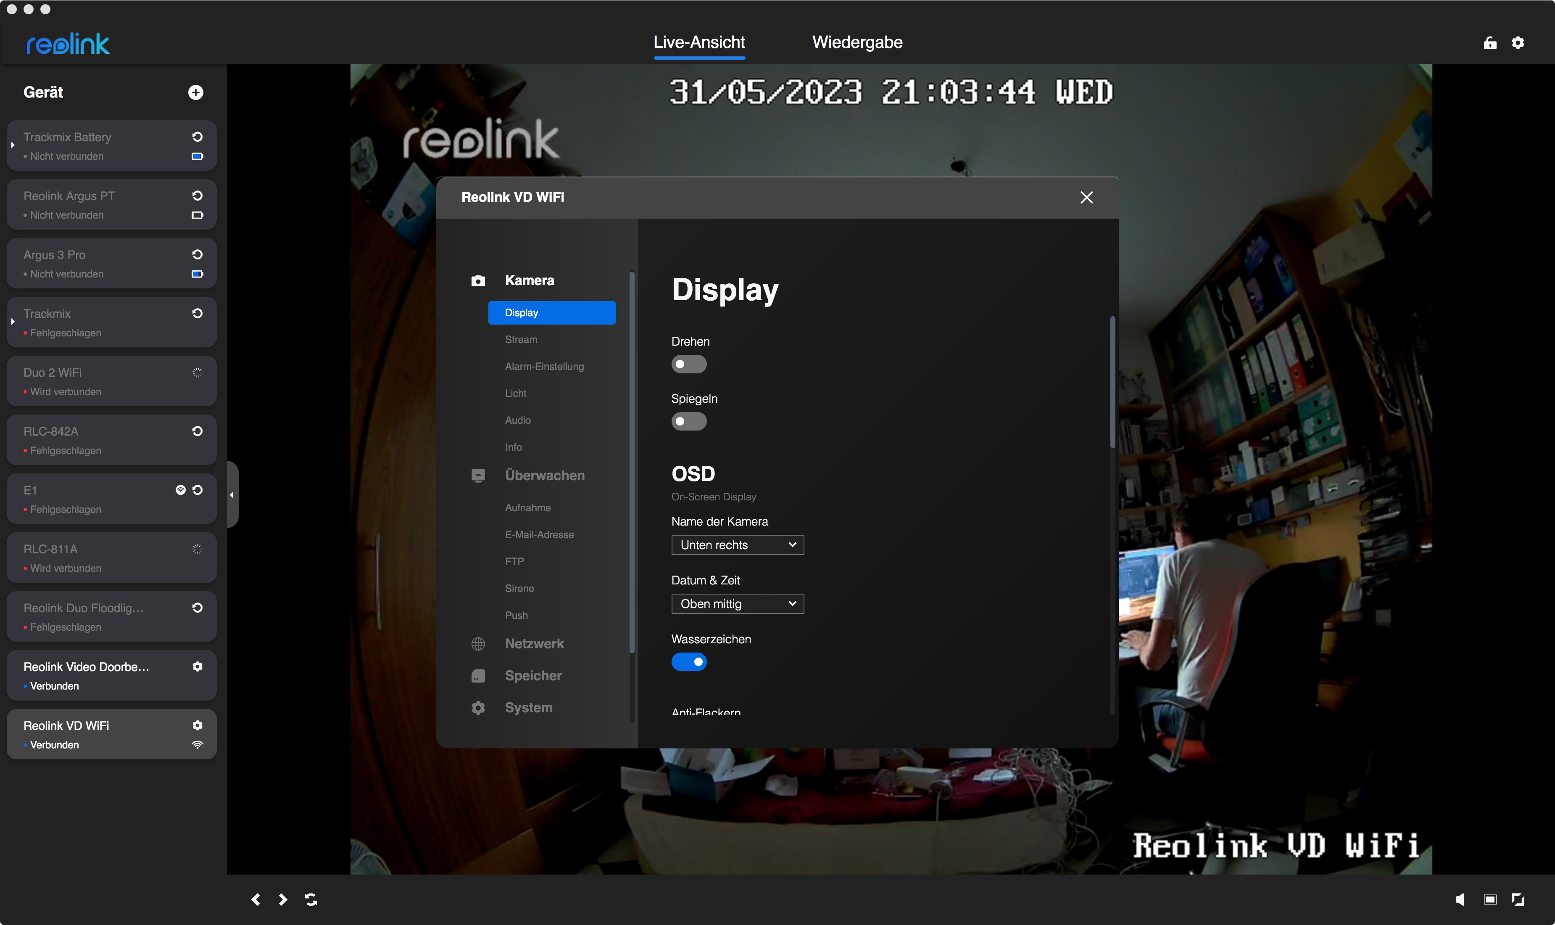The image size is (1555, 925).
Task: Expand the Trackmix device entry arrow
Action: (x=13, y=322)
